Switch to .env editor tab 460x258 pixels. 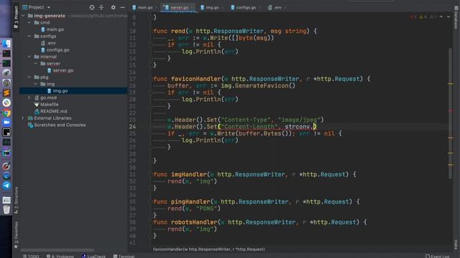pyautogui.click(x=278, y=8)
